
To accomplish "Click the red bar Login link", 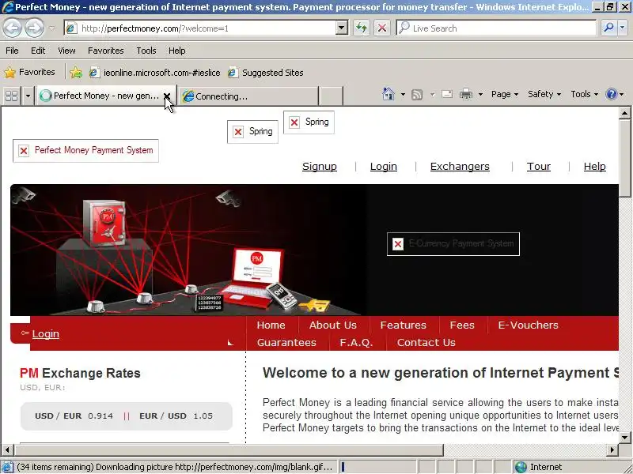I will point(46,333).
